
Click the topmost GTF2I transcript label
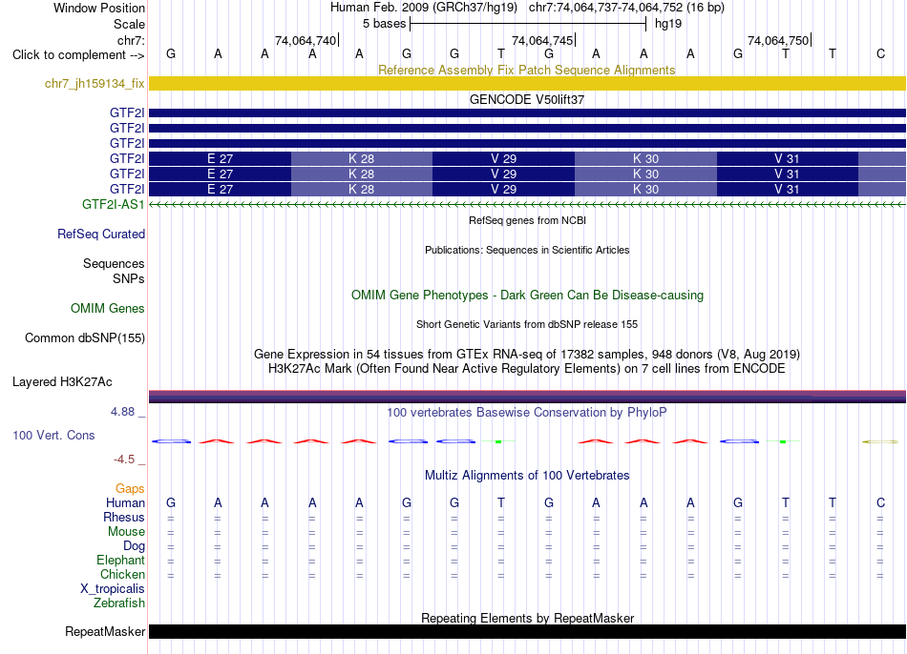click(127, 112)
